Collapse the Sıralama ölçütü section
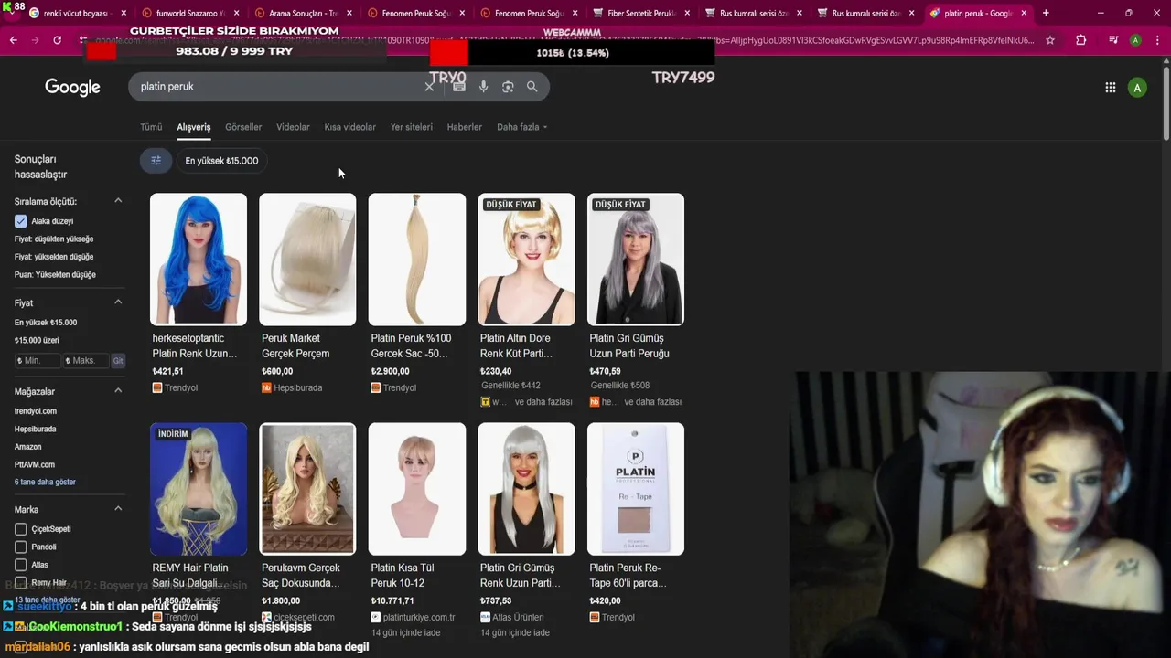Screen dimensions: 1171x658 point(118,201)
